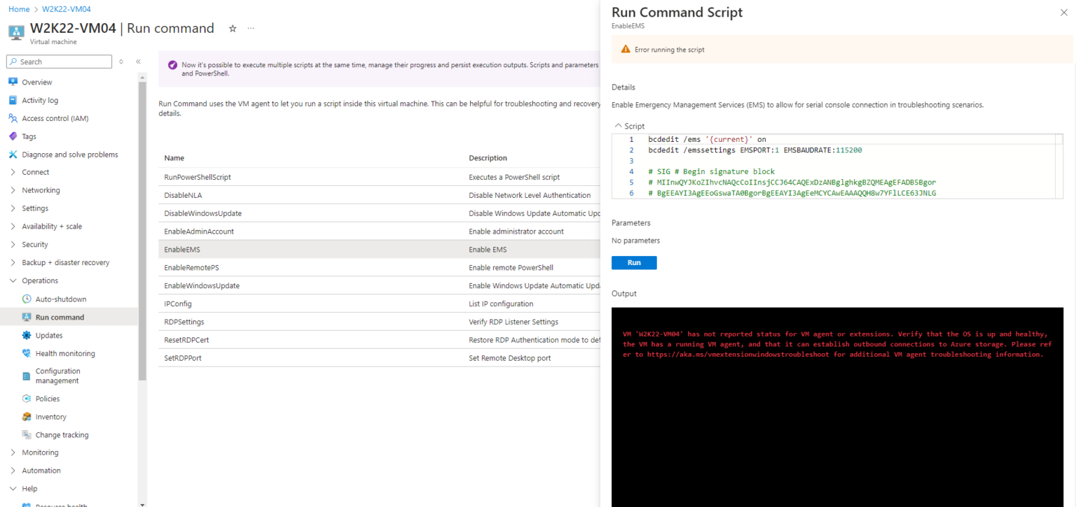Open Health monitoring in the sidebar

[x=65, y=353]
